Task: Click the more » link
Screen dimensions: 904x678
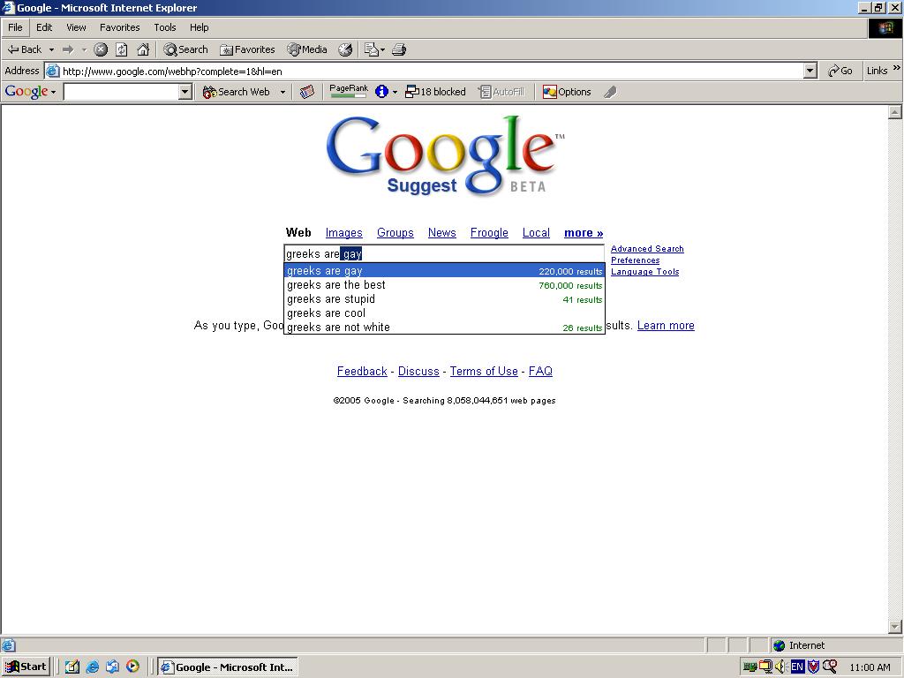Action: point(584,232)
